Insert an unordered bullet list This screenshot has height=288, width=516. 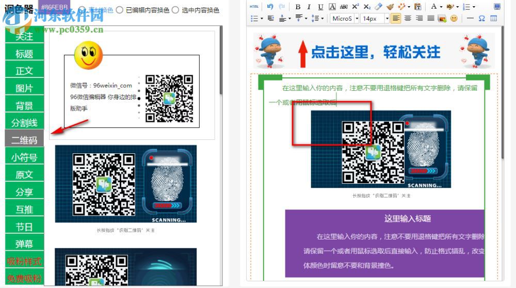pos(254,19)
